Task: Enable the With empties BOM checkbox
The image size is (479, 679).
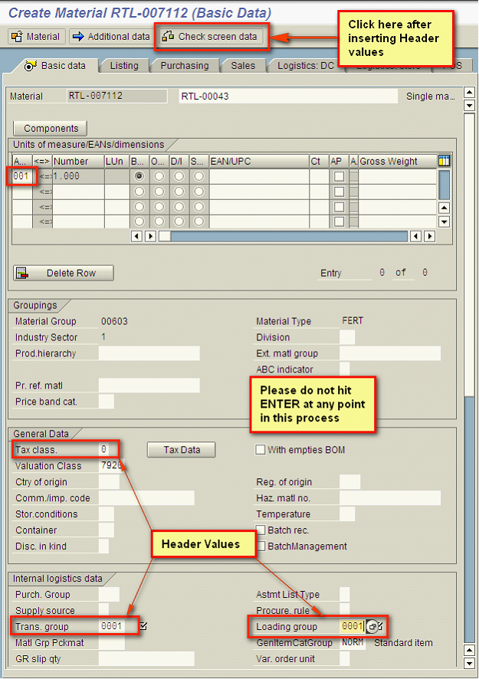Action: click(261, 450)
